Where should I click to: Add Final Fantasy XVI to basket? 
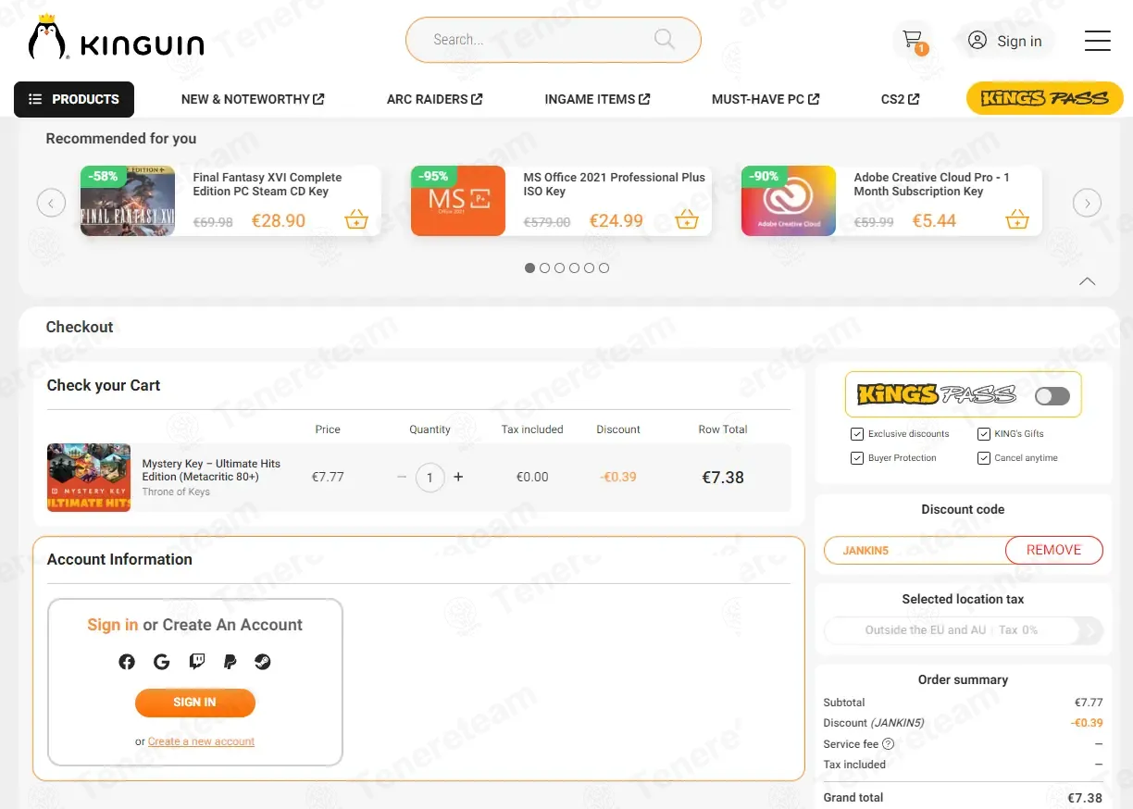tap(356, 220)
